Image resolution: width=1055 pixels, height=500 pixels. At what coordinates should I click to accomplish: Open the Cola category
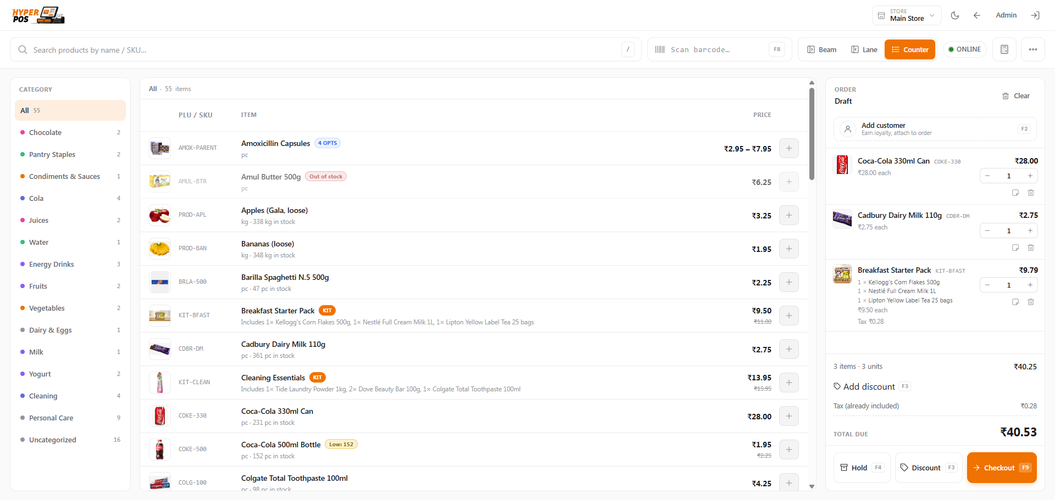point(70,198)
